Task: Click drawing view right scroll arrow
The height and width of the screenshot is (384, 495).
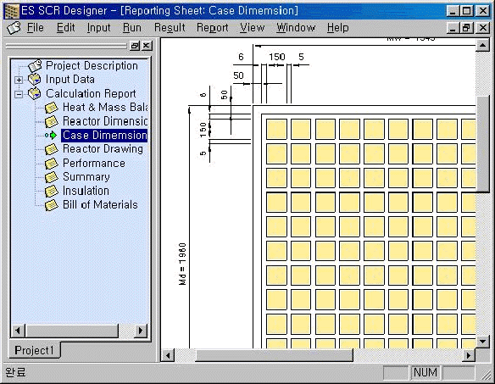Action: coord(469,355)
